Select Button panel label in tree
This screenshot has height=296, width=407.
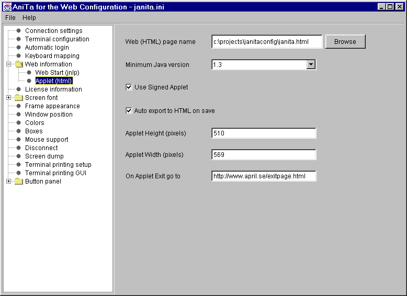(43, 181)
